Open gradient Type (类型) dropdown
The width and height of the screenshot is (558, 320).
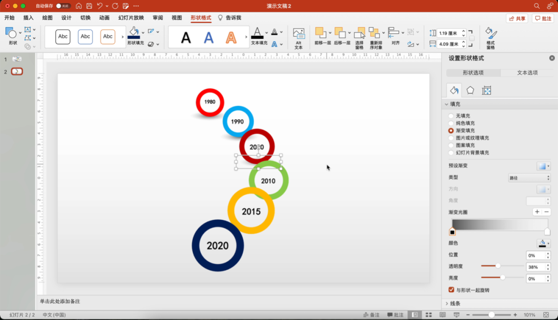click(530, 178)
